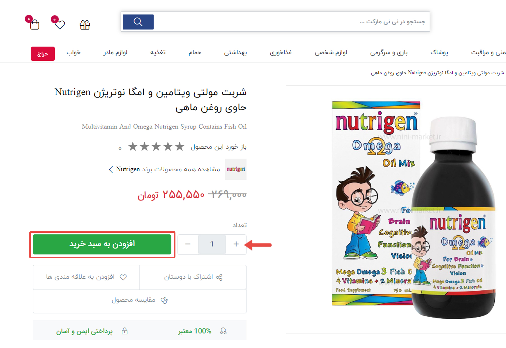506x348 pixels.
Task: Open the بازی و سرگرمی menu
Action: (x=389, y=52)
